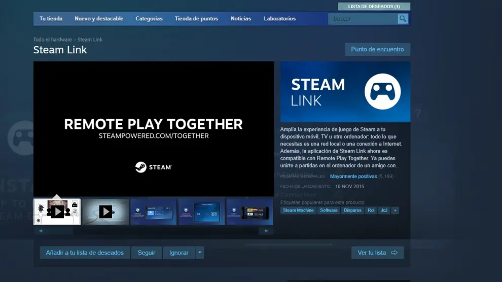Open the Mayormente positivas reviews link
This screenshot has height=282, width=502.
353,177
